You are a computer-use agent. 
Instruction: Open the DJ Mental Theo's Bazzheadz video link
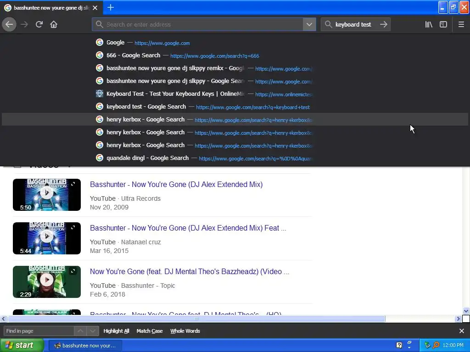(x=190, y=271)
